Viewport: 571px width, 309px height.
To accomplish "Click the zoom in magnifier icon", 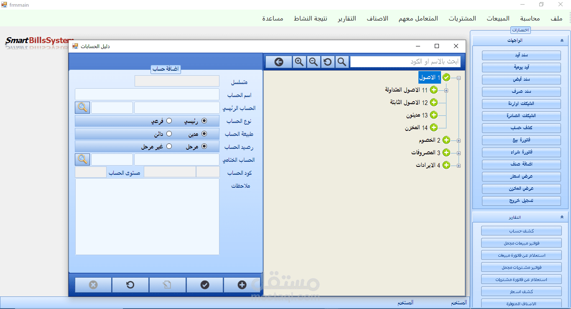I will tap(299, 62).
